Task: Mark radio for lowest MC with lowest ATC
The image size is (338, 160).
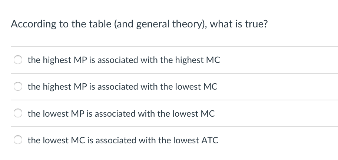Action: [x=18, y=140]
